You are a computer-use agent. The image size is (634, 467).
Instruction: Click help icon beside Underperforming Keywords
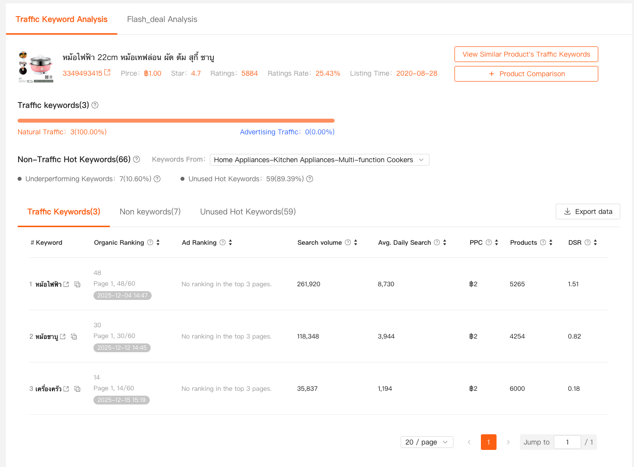pos(157,179)
